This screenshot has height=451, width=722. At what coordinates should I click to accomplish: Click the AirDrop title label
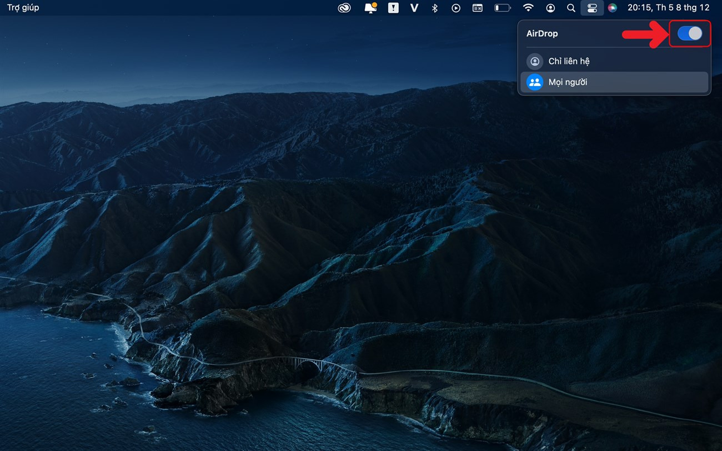(x=542, y=34)
